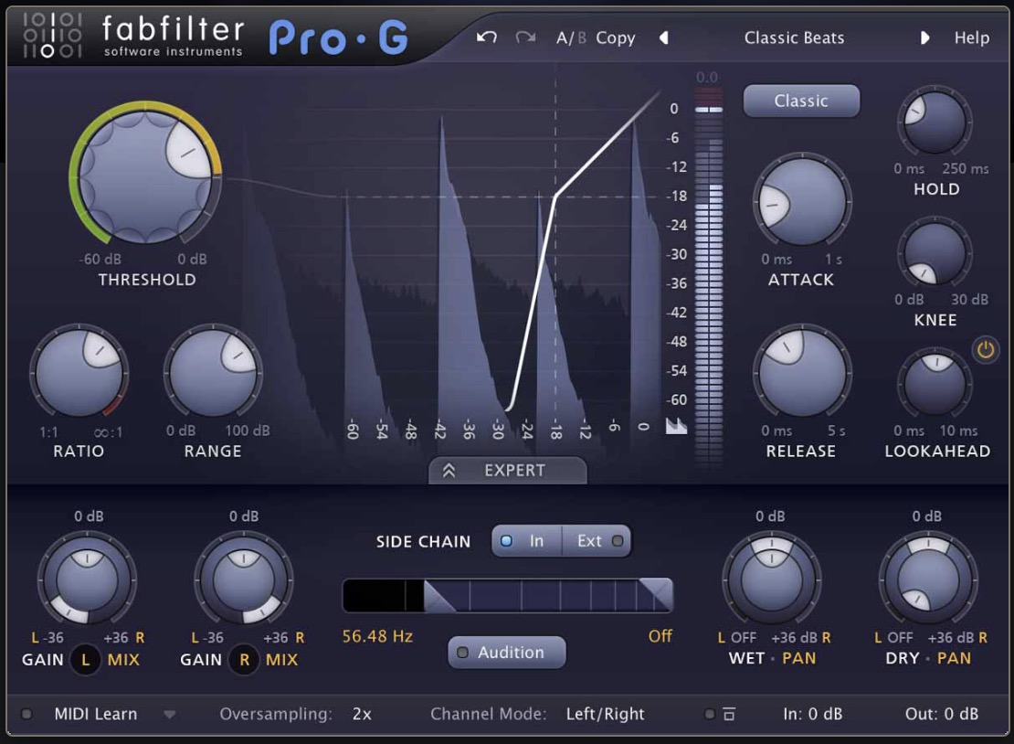This screenshot has width=1014, height=744.
Task: Open the Help menu
Action: click(x=971, y=37)
